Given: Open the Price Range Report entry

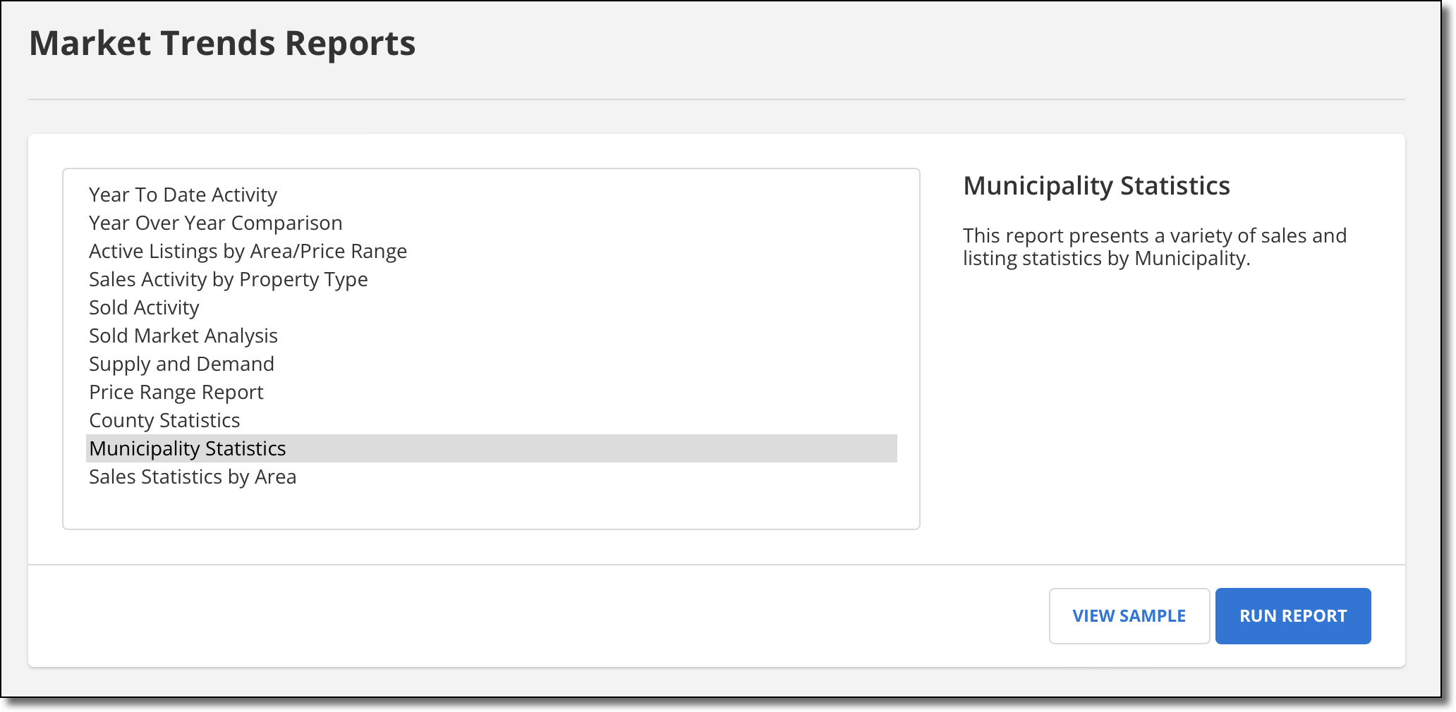Looking at the screenshot, I should [x=492, y=392].
